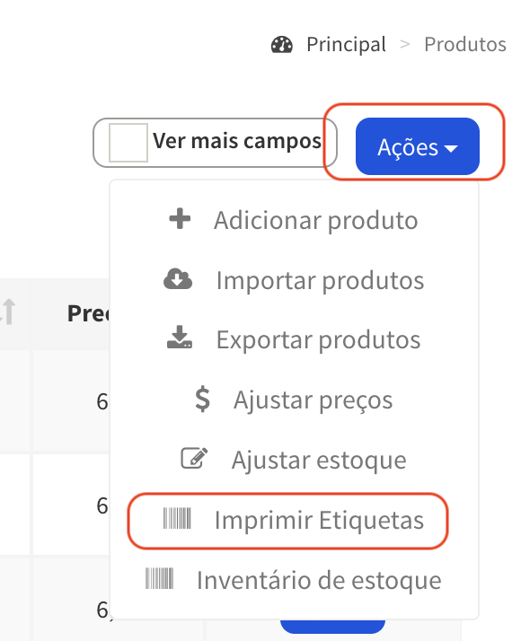This screenshot has width=521, height=641.
Task: Click the barcode icon beside Inventário de estoque
Action: click(160, 578)
